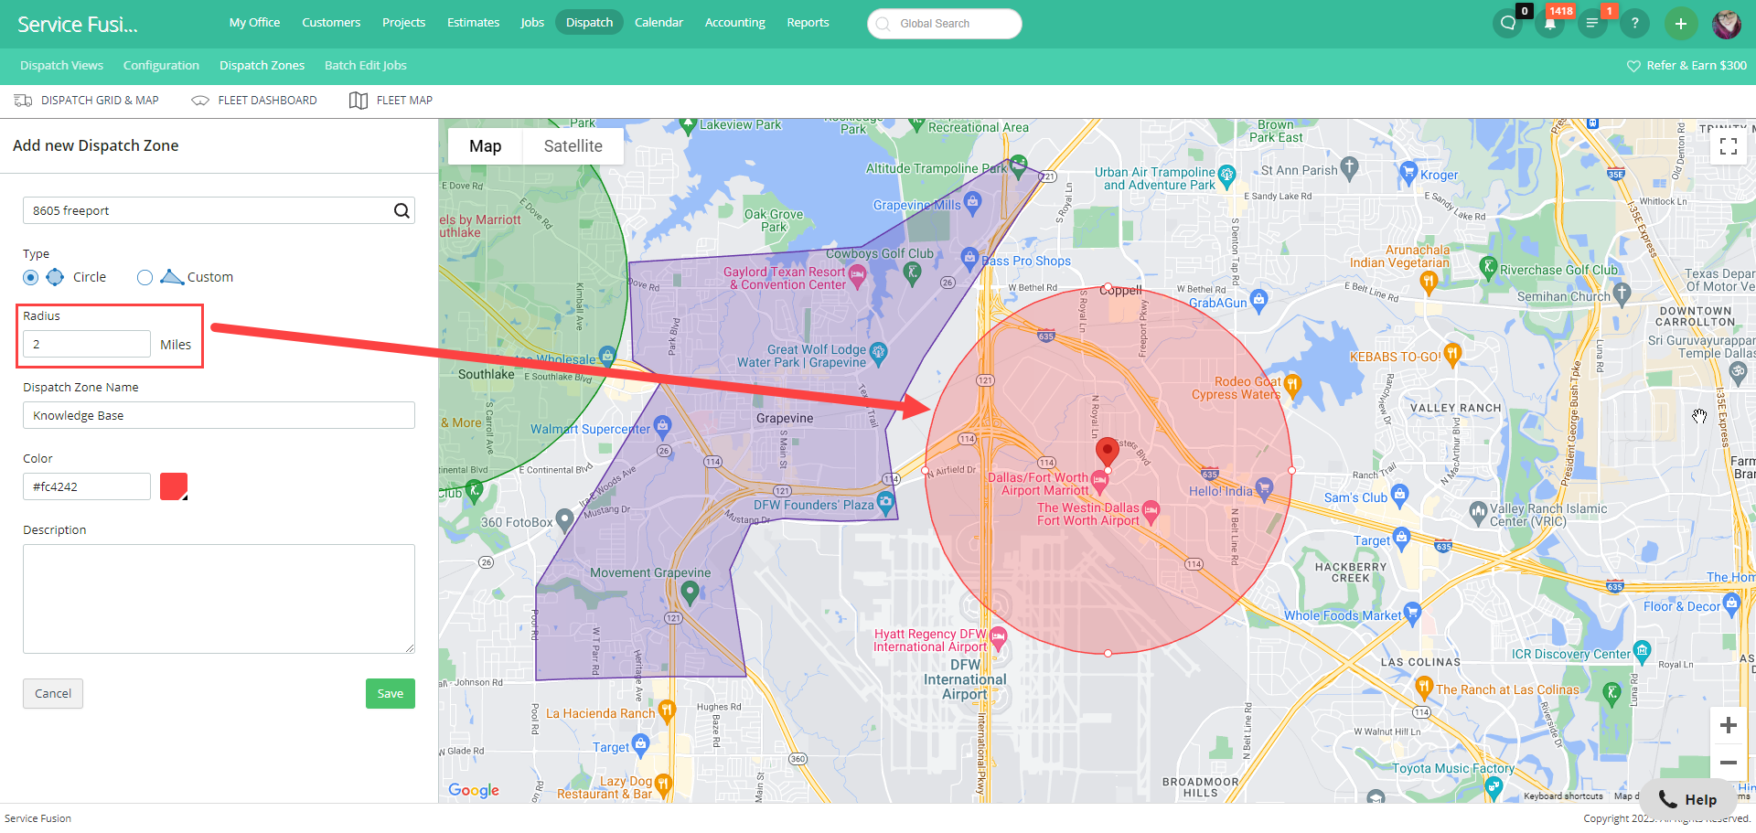Open notifications bell with 1418 badge
Screen dimensions: 1756x833
[1550, 23]
